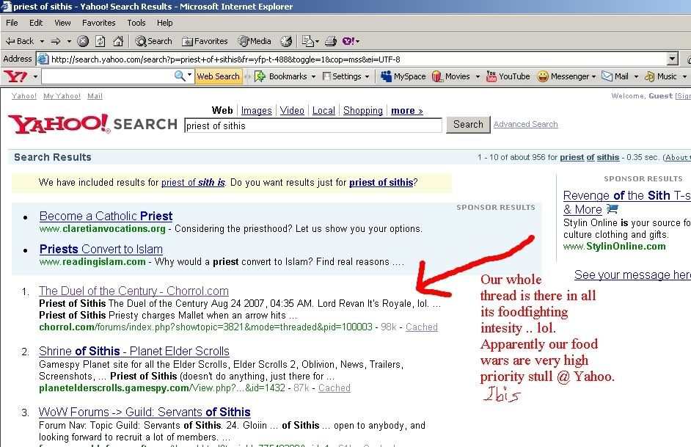Click the Forward arrow in the IE toolbar
This screenshot has height=447, width=691.
(x=56, y=41)
